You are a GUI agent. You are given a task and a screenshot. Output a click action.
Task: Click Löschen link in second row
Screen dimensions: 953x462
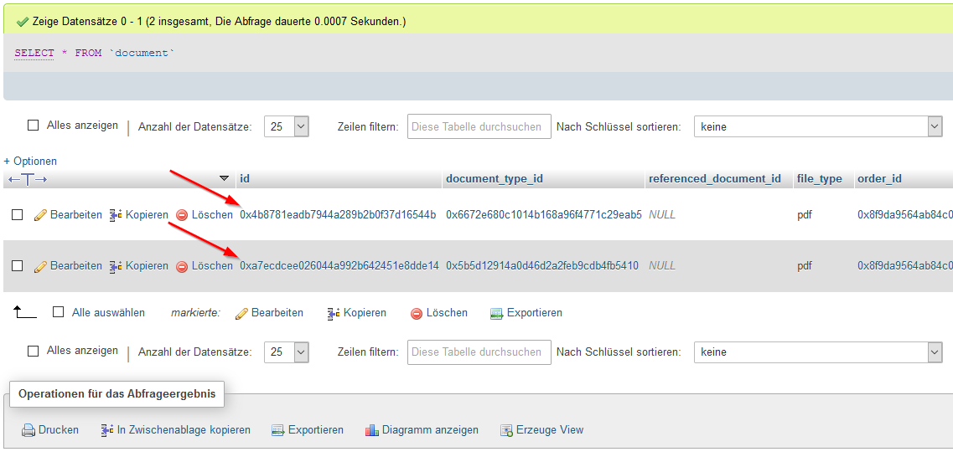(x=212, y=266)
